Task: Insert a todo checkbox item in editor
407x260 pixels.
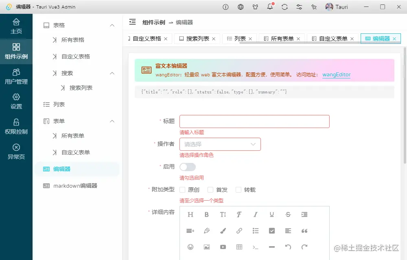Action: pos(272,231)
